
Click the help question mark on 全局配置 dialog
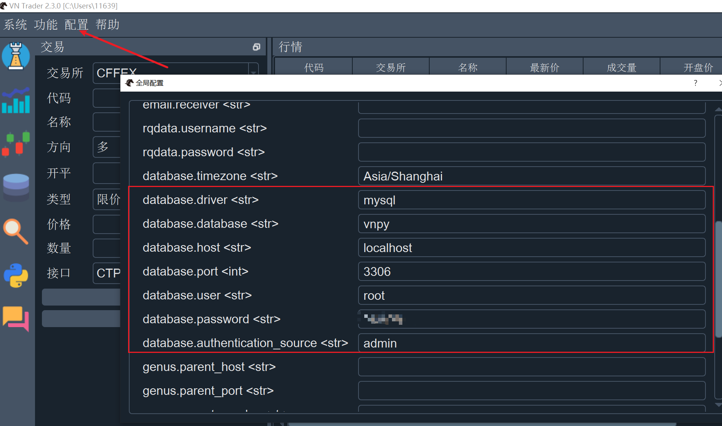click(695, 83)
